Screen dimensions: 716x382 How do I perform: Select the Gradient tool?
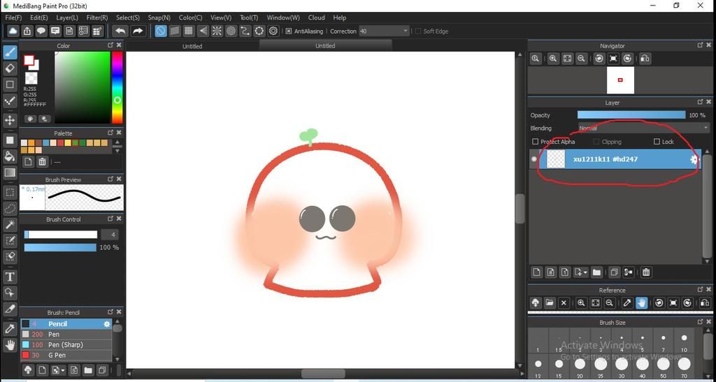tap(10, 172)
